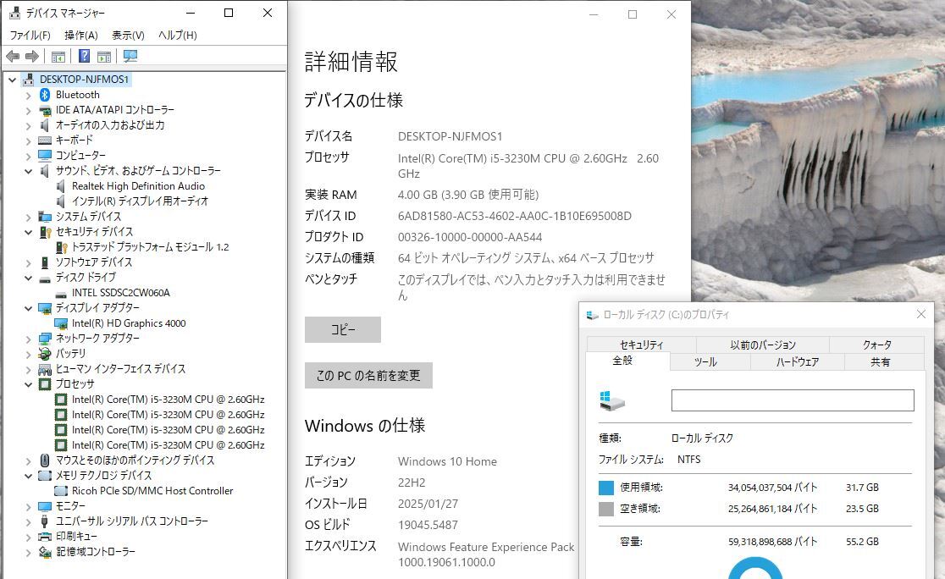Click the DESKTOP-NJFMOS1 computer root icon
The height and width of the screenshot is (579, 945).
[28, 80]
